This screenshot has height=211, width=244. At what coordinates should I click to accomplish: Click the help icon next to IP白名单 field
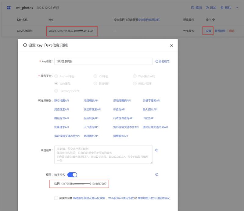pyautogui.click(x=156, y=150)
